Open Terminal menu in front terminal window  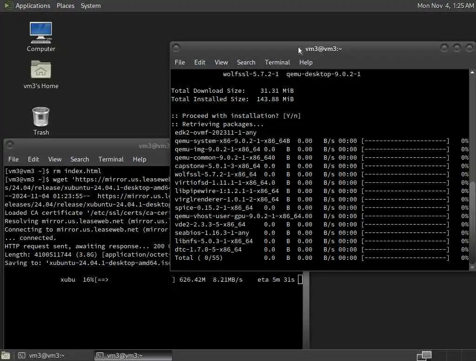277,62
